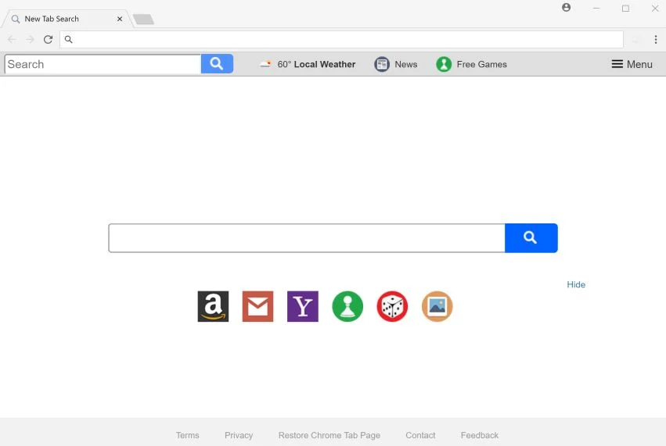Screen dimensions: 666x446
Task: Open the Amazon shortcut icon
Action: pyautogui.click(x=213, y=306)
